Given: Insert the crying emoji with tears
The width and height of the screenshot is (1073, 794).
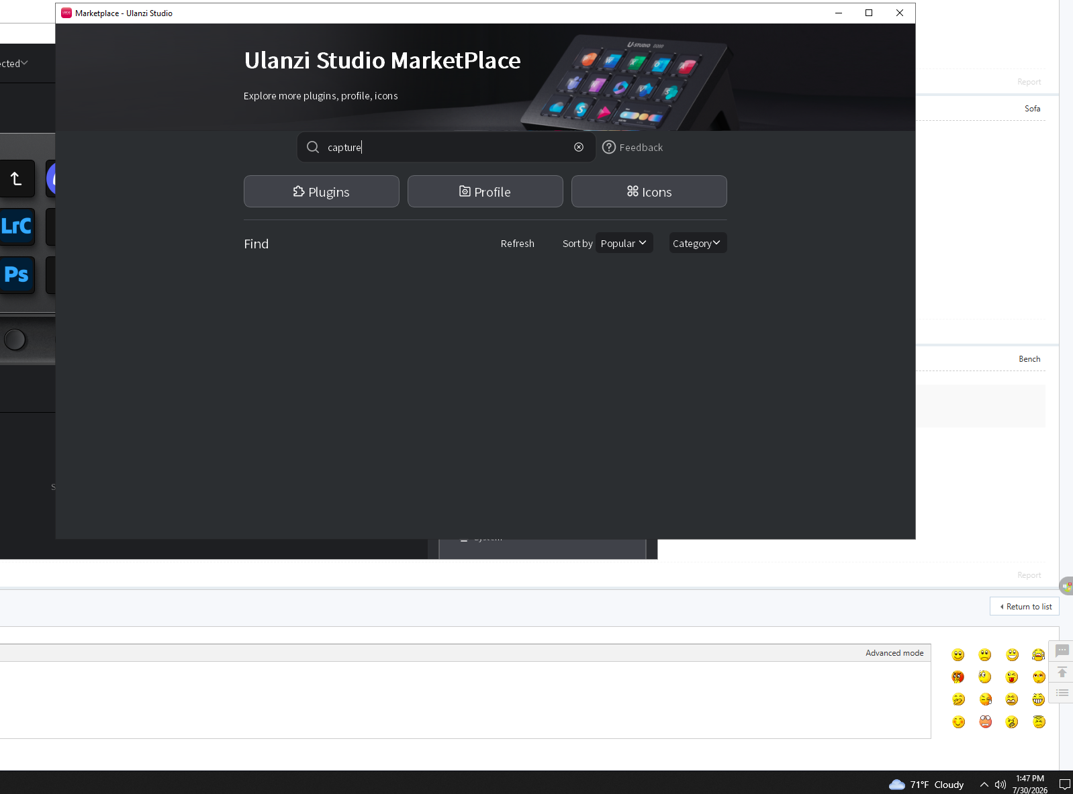Looking at the screenshot, I should pos(1039,655).
